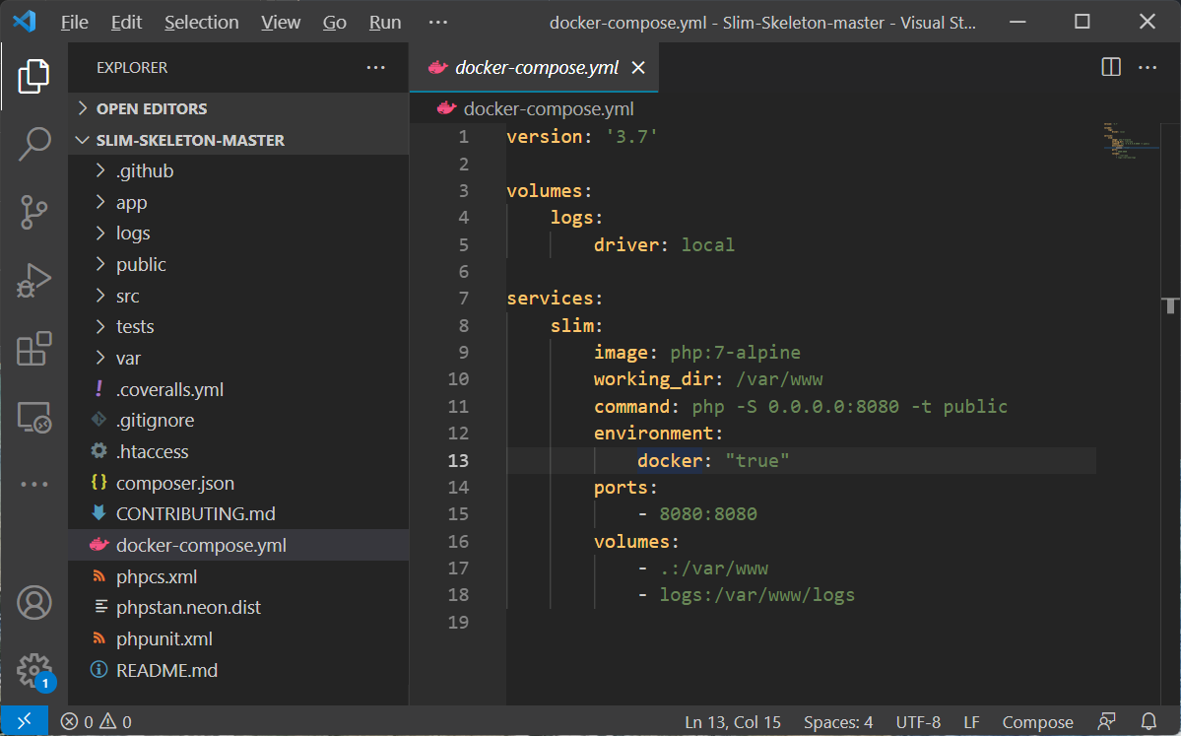The width and height of the screenshot is (1181, 736).
Task: Click Ln 13, Col 15 cursor position indicator
Action: (x=733, y=721)
